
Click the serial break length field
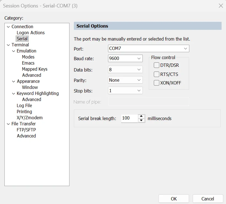(x=129, y=118)
